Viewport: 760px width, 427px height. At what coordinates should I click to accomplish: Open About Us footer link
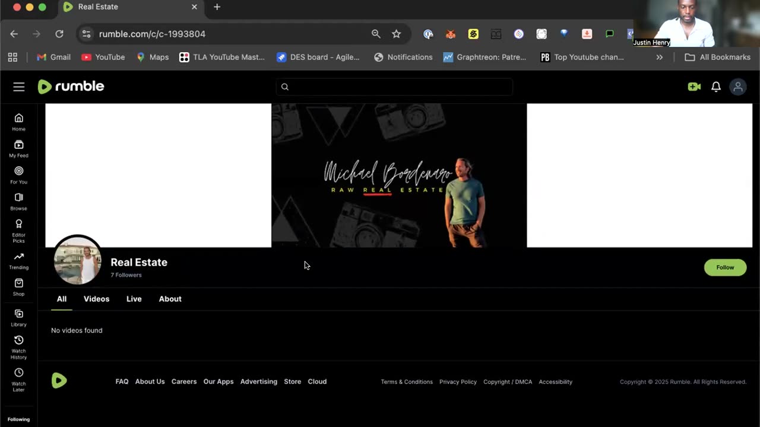pyautogui.click(x=150, y=381)
